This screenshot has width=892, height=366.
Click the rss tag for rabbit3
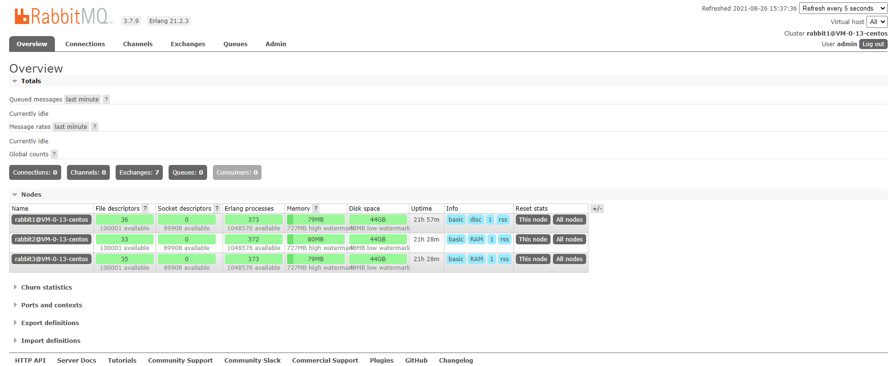(x=504, y=259)
